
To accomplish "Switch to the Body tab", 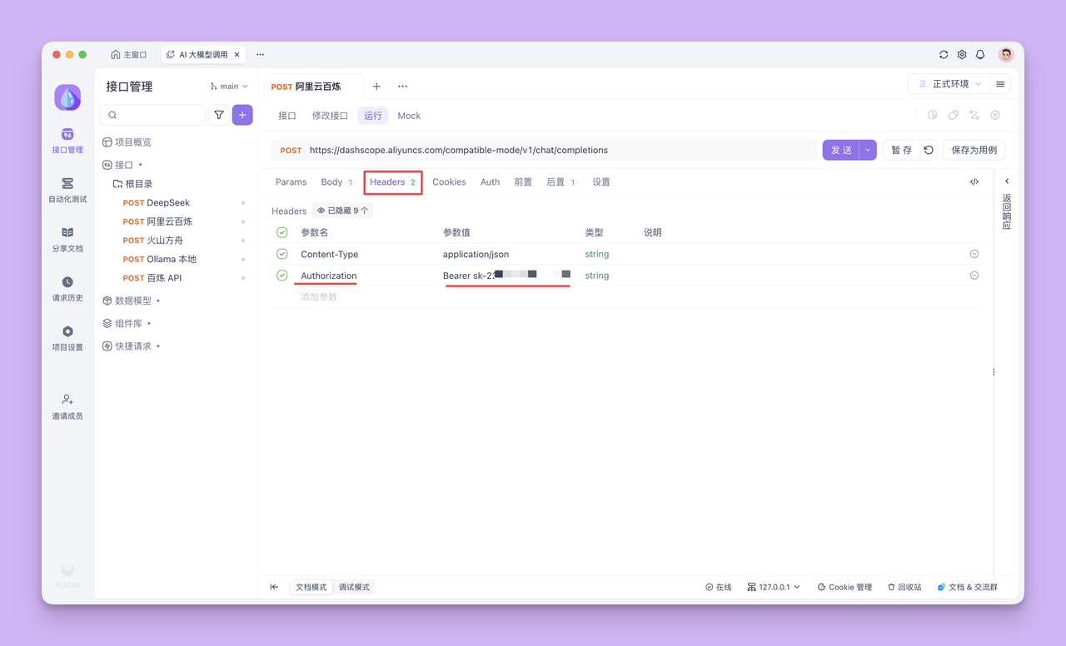I will pyautogui.click(x=336, y=181).
